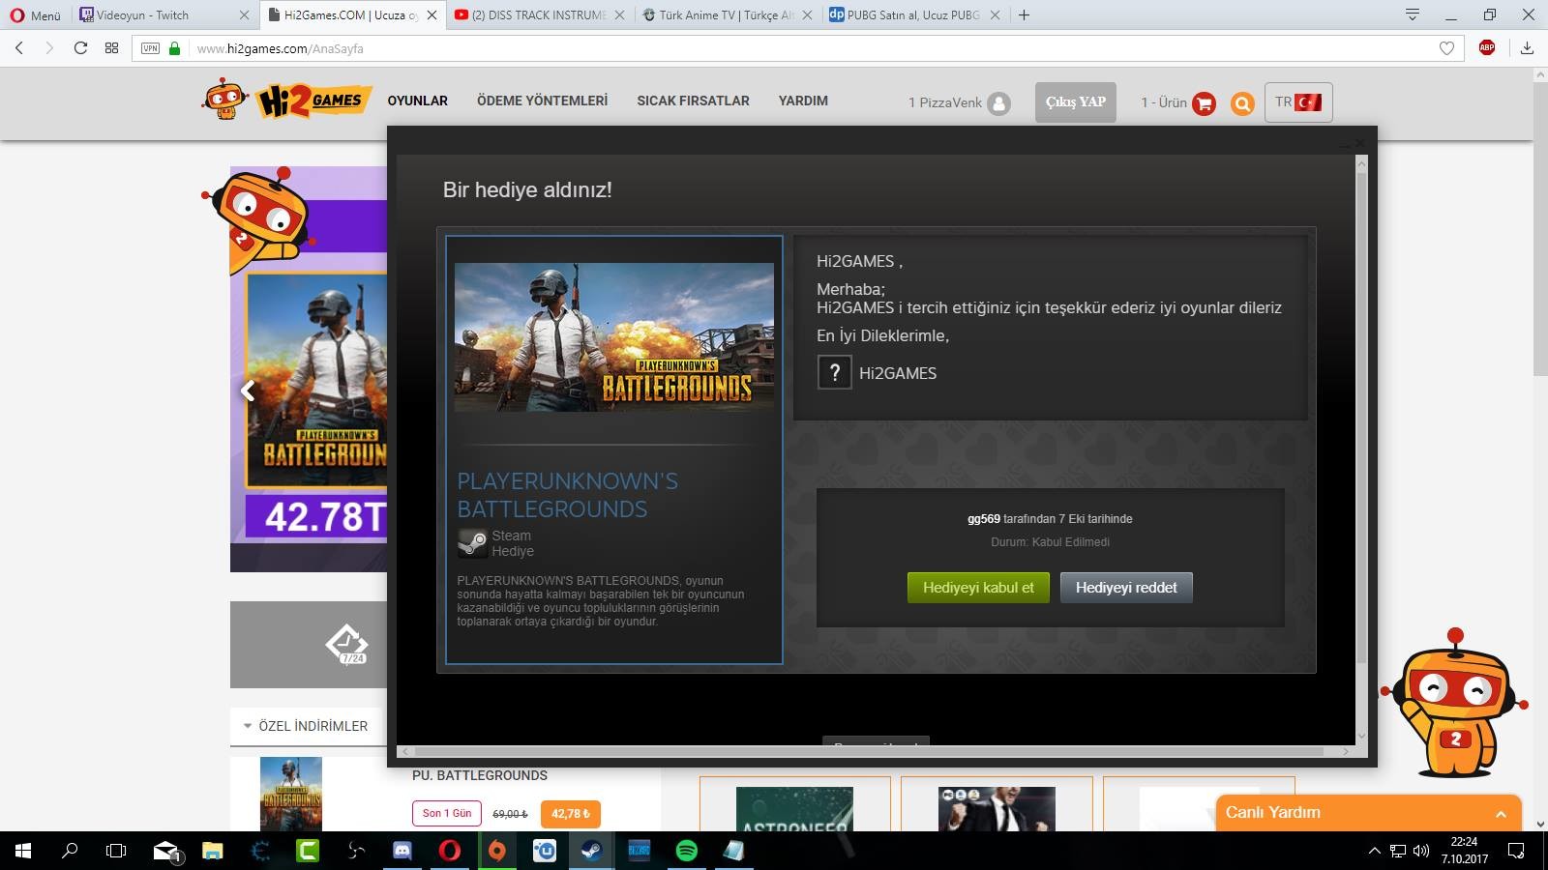Decline gift with Hediyeyi reddet

[x=1126, y=588]
